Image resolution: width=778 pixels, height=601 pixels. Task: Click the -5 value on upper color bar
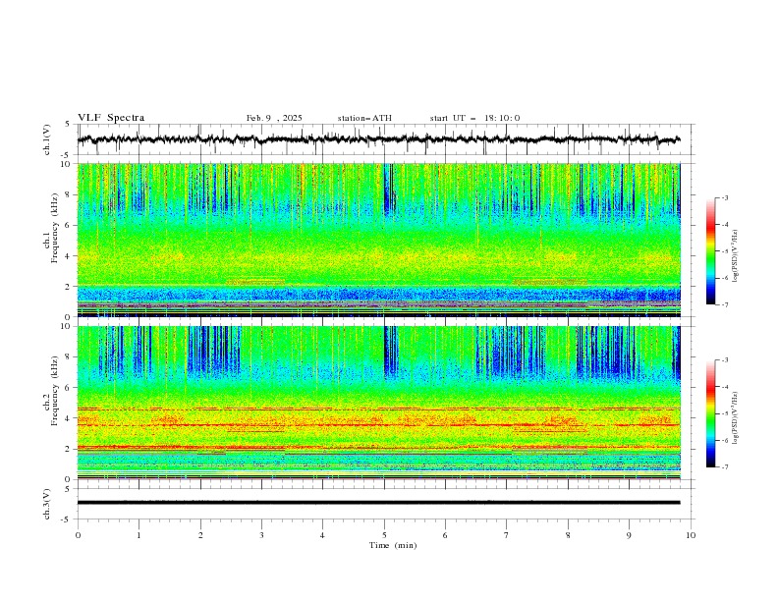tap(725, 251)
